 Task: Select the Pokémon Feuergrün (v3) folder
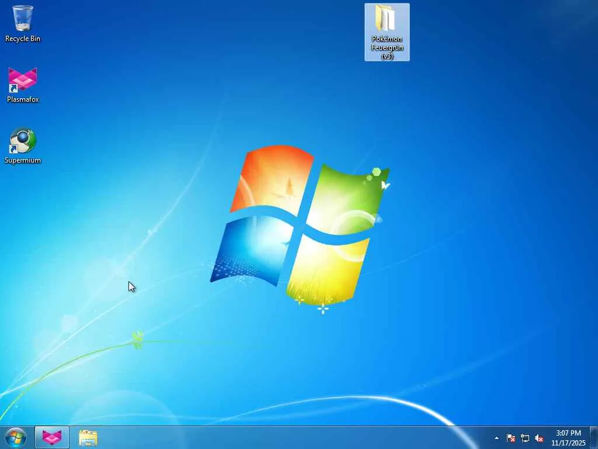(x=387, y=32)
